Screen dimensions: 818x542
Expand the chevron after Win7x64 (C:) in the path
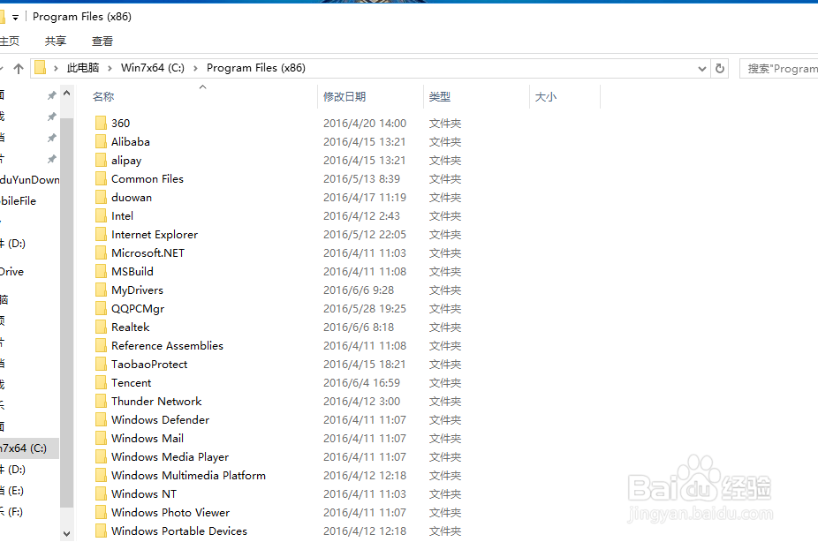(195, 68)
